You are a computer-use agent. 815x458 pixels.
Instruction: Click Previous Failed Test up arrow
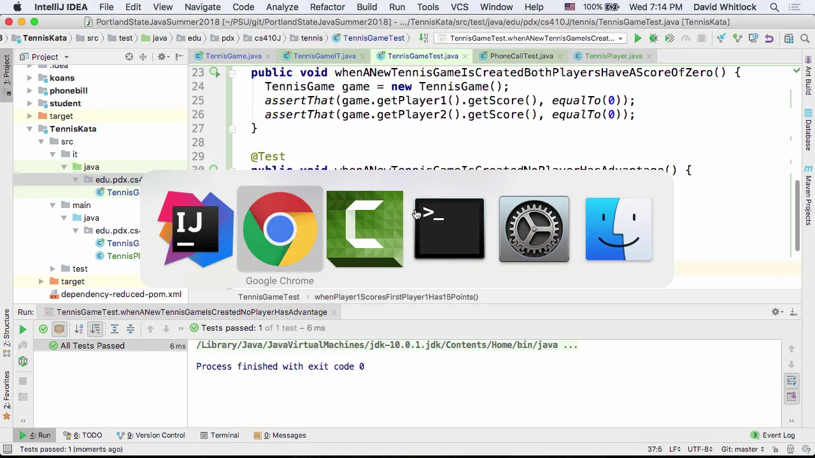tap(150, 329)
